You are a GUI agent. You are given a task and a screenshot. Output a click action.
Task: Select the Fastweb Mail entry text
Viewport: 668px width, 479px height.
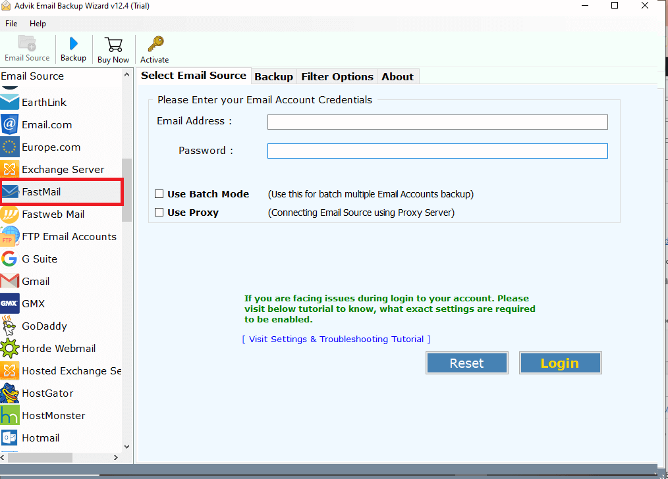pos(53,214)
